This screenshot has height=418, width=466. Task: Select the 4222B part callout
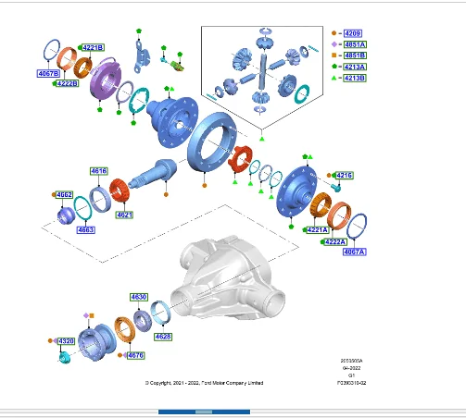pyautogui.click(x=67, y=83)
